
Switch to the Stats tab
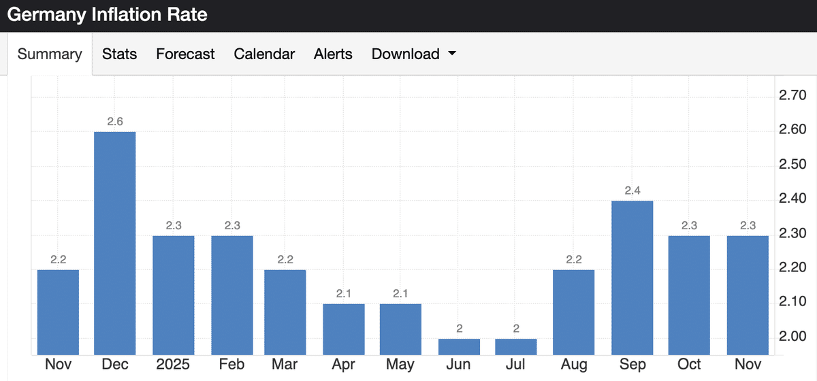pos(119,54)
